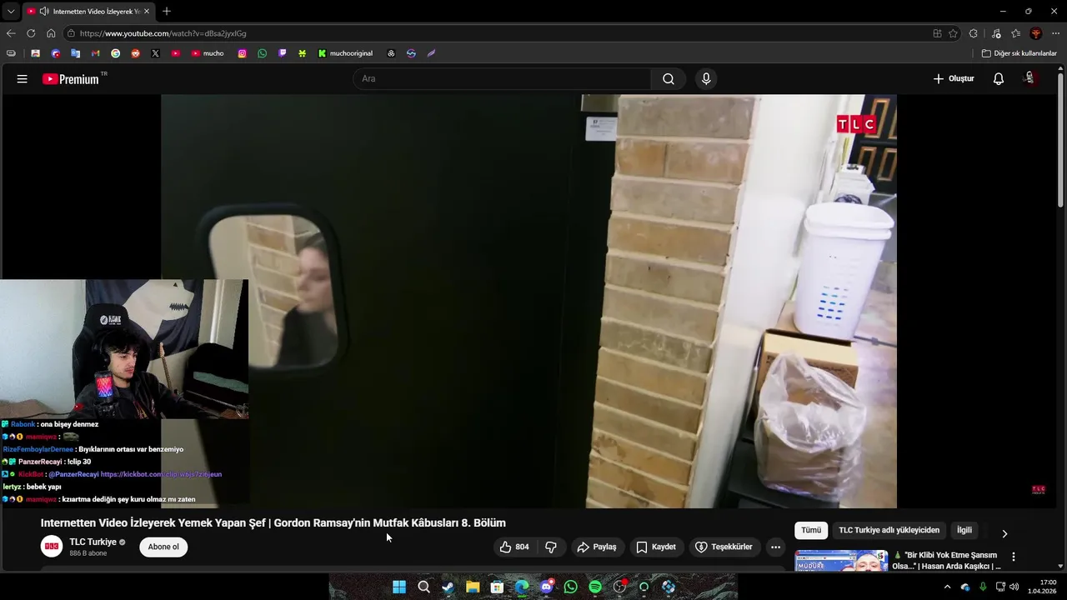This screenshot has height=600, width=1067.
Task: Close the Internetten Video İzleyerek tab
Action: pyautogui.click(x=147, y=12)
